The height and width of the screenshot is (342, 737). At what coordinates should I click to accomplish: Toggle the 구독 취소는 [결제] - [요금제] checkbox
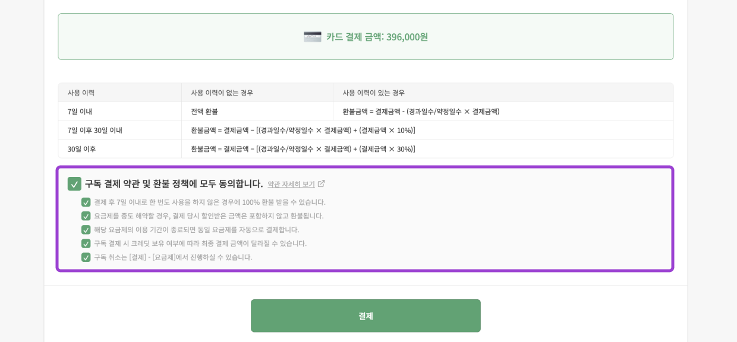coord(86,257)
